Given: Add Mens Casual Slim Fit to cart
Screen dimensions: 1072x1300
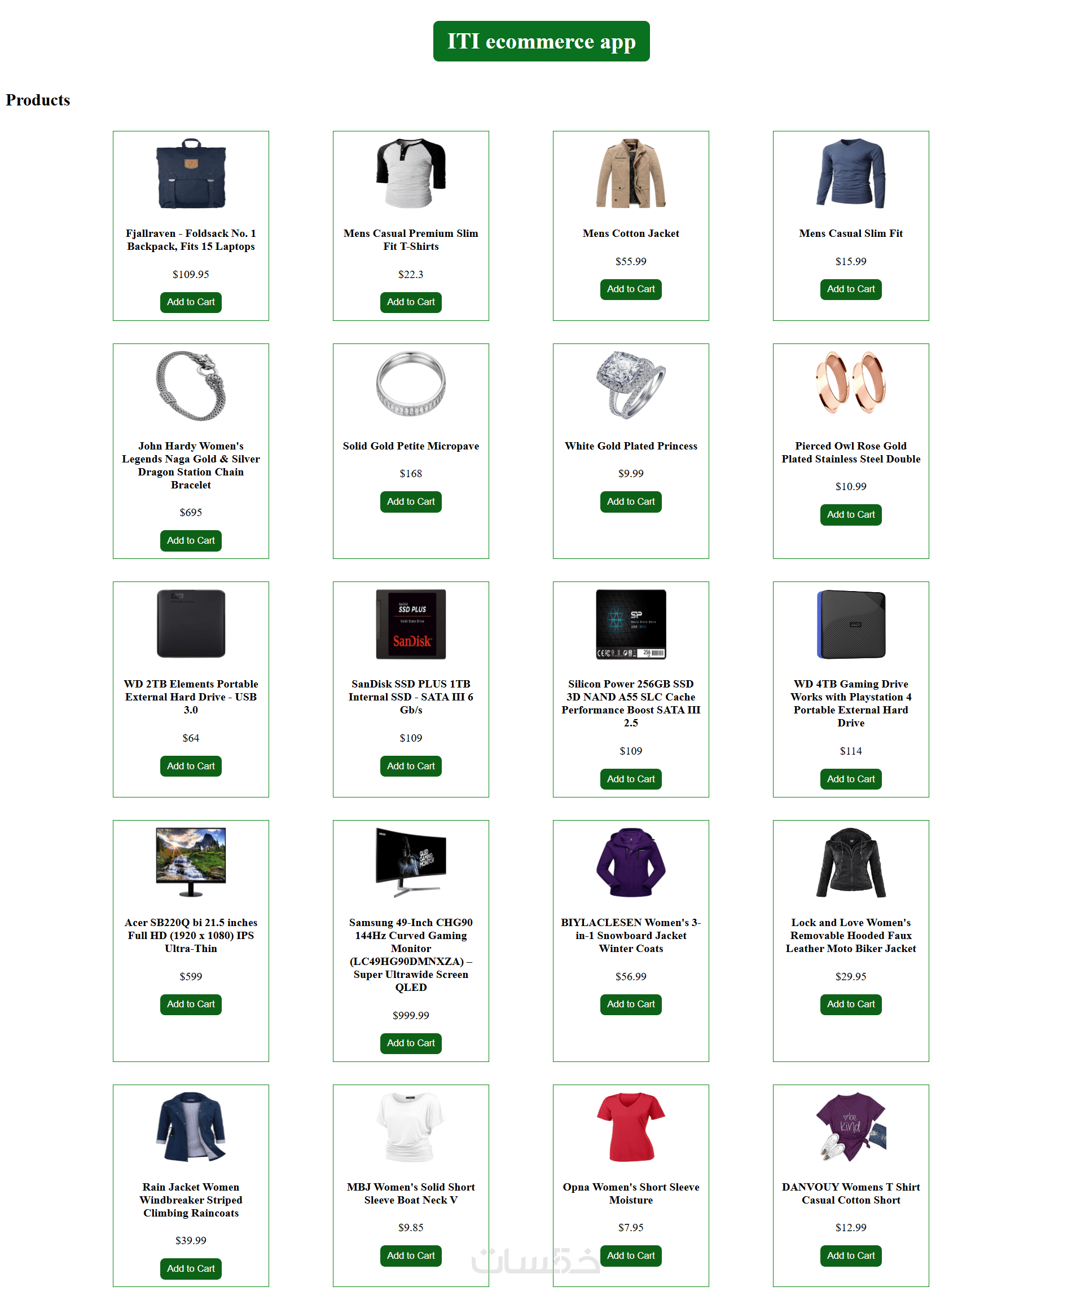Looking at the screenshot, I should [850, 289].
